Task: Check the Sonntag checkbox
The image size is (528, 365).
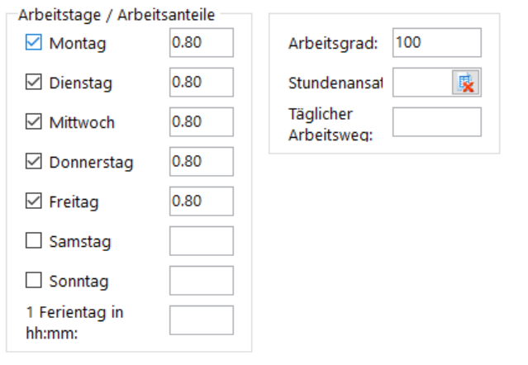Action: (34, 281)
